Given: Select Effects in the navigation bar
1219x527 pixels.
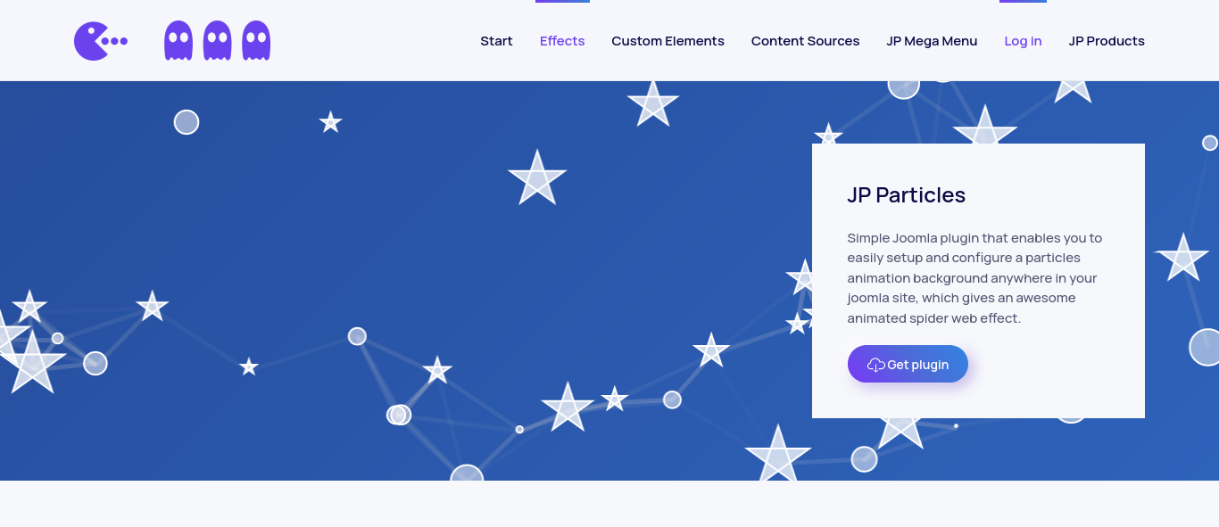Looking at the screenshot, I should (562, 41).
